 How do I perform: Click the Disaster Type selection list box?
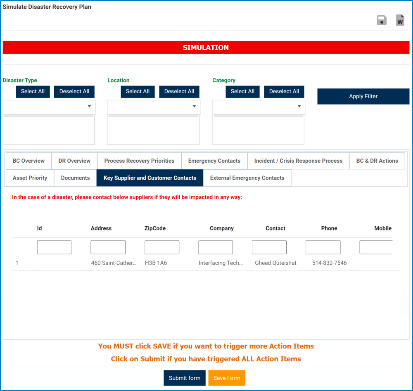click(x=49, y=130)
